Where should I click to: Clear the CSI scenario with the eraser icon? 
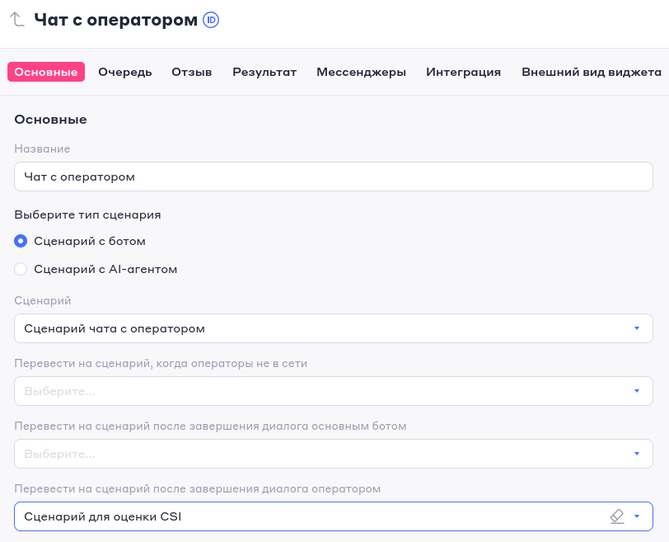point(617,516)
